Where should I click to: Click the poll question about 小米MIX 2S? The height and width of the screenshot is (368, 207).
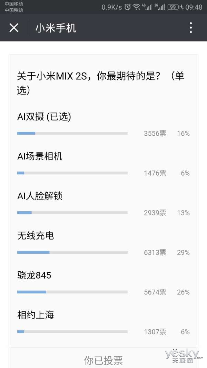tap(101, 83)
